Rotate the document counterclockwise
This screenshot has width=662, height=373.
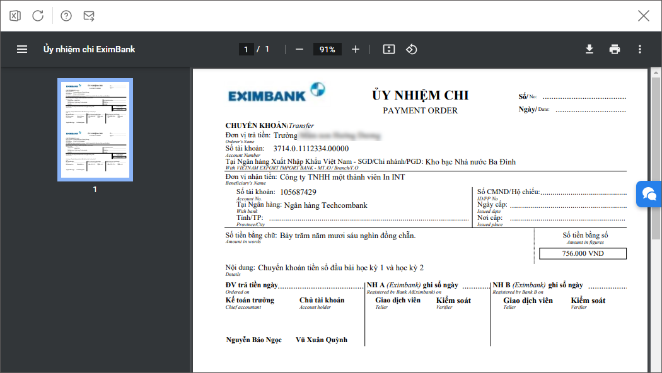412,49
